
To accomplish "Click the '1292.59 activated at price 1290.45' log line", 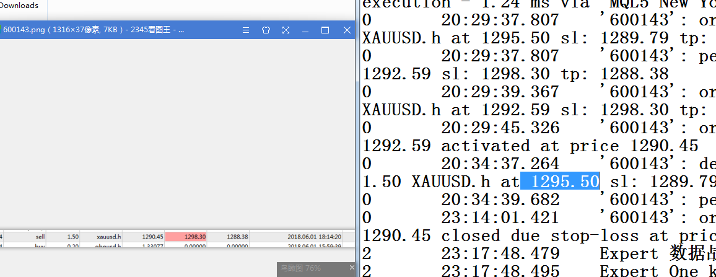I will pyautogui.click(x=530, y=146).
